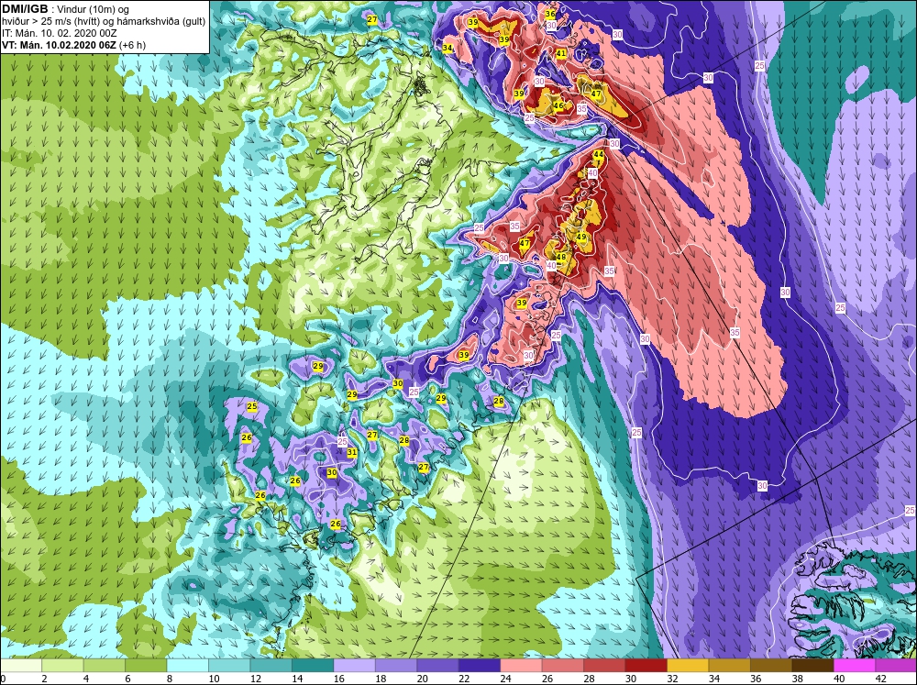Select the 36–38 m/s brown legend swatch
Viewport: 917px width, 685px height.
tap(771, 666)
